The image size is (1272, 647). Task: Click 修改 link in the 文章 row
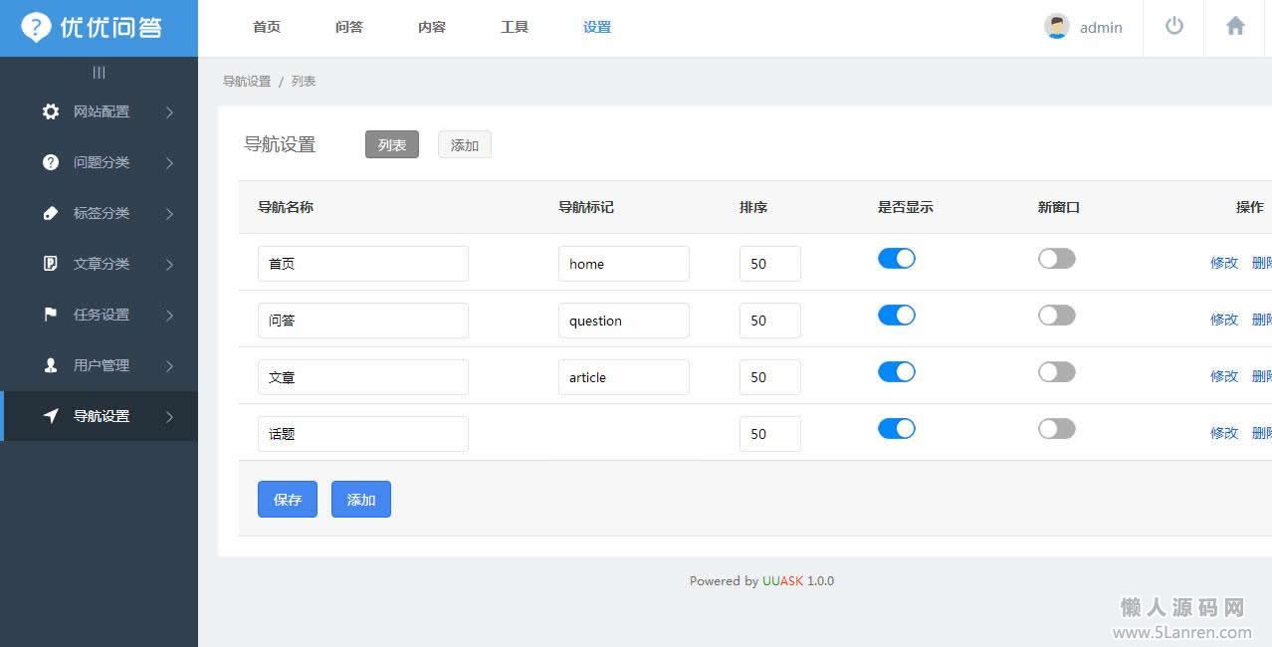(1223, 376)
